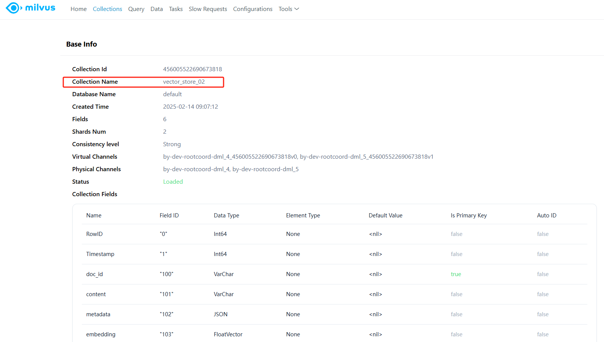Click the Strong consistency level value
Viewport: 604px width, 342px height.
pyautogui.click(x=172, y=144)
